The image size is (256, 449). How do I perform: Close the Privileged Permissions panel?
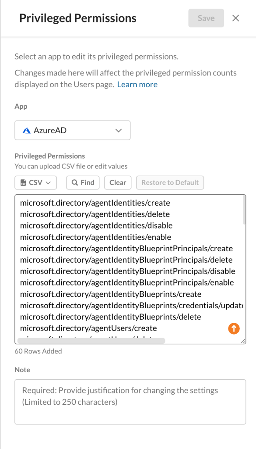pyautogui.click(x=235, y=18)
